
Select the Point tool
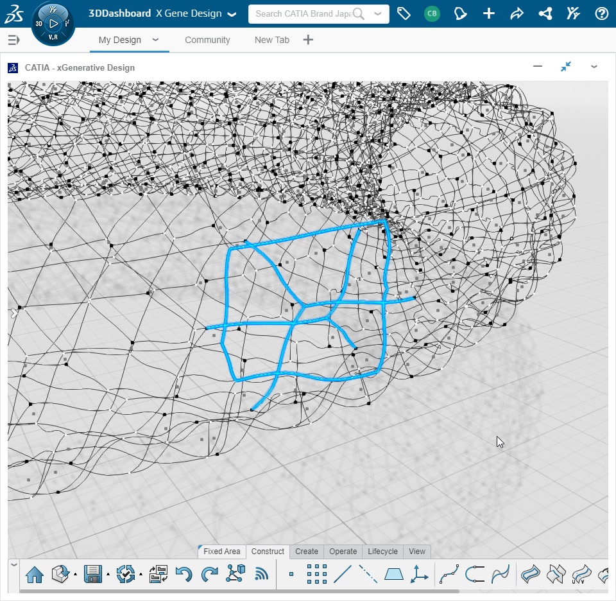pyautogui.click(x=291, y=574)
